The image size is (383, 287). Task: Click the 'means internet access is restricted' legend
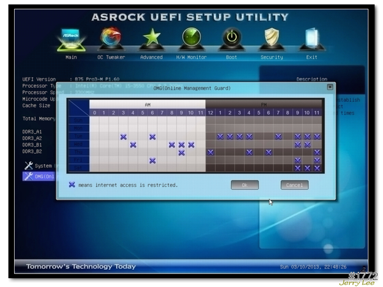click(128, 185)
